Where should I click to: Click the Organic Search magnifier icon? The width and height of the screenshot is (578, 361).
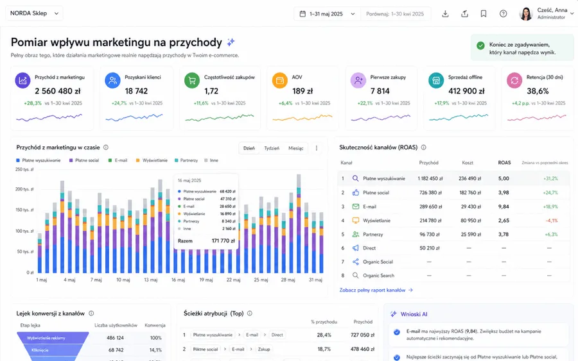click(355, 275)
